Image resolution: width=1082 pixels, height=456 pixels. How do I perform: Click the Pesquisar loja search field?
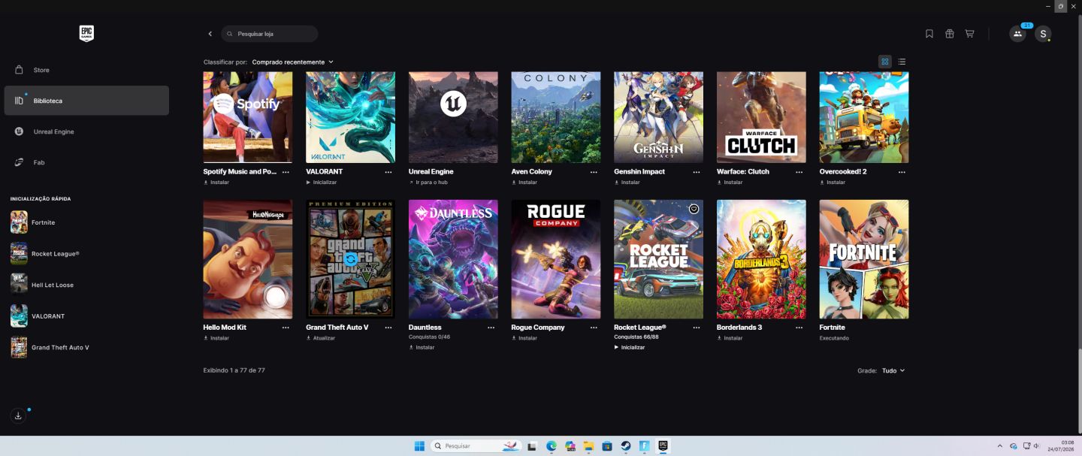pos(270,34)
